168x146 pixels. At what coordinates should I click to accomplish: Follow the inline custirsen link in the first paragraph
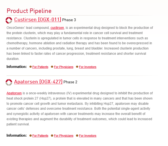coord(57,28)
